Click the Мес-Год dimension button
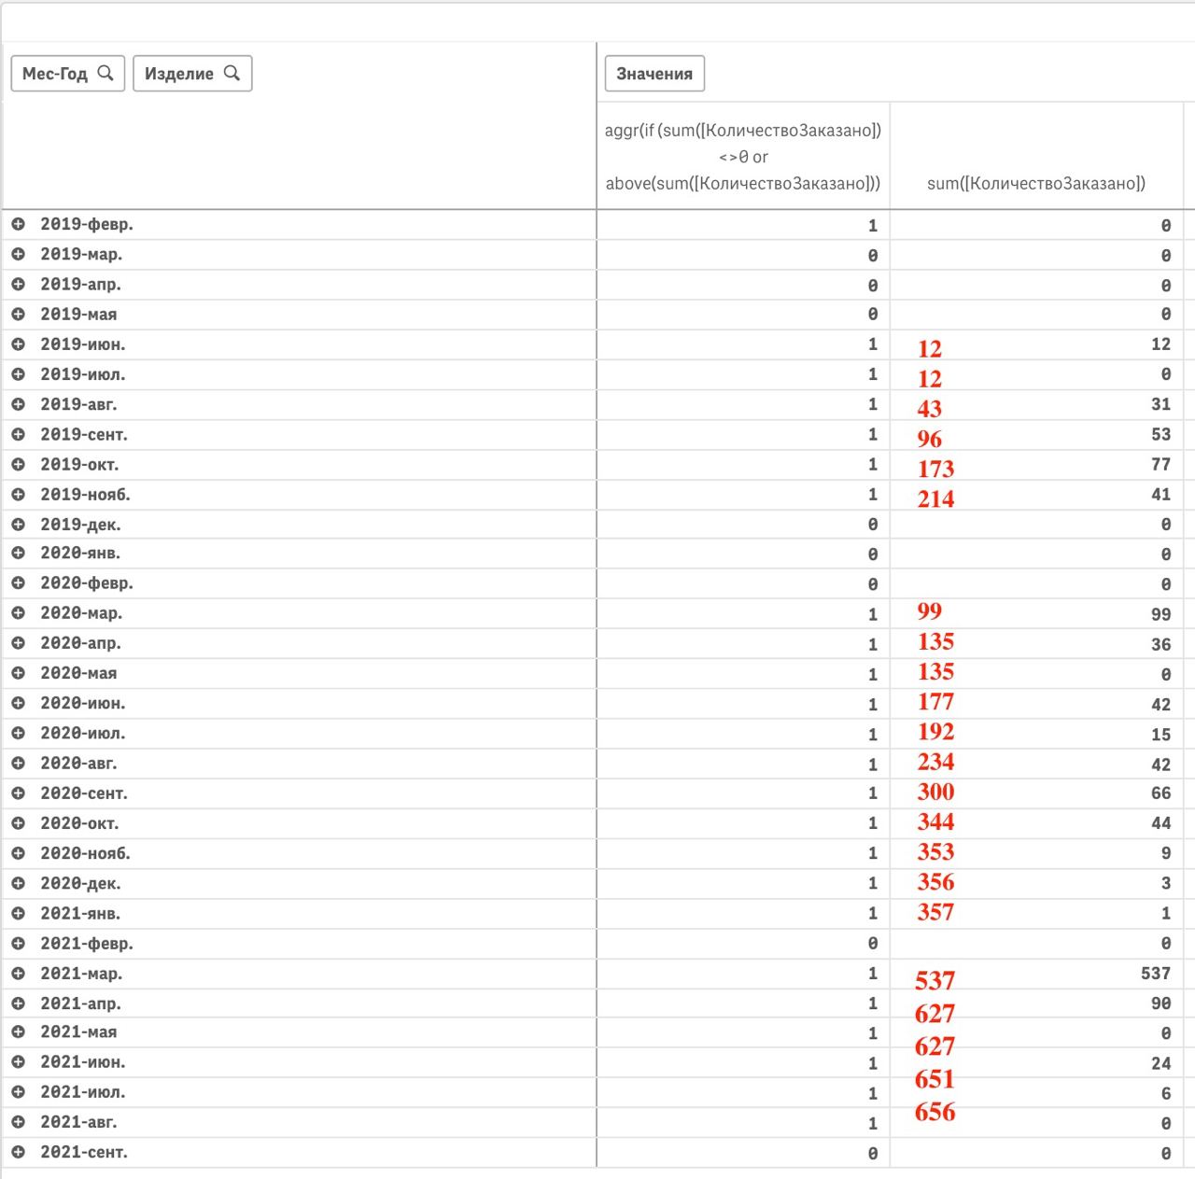This screenshot has height=1179, width=1195. pyautogui.click(x=54, y=74)
